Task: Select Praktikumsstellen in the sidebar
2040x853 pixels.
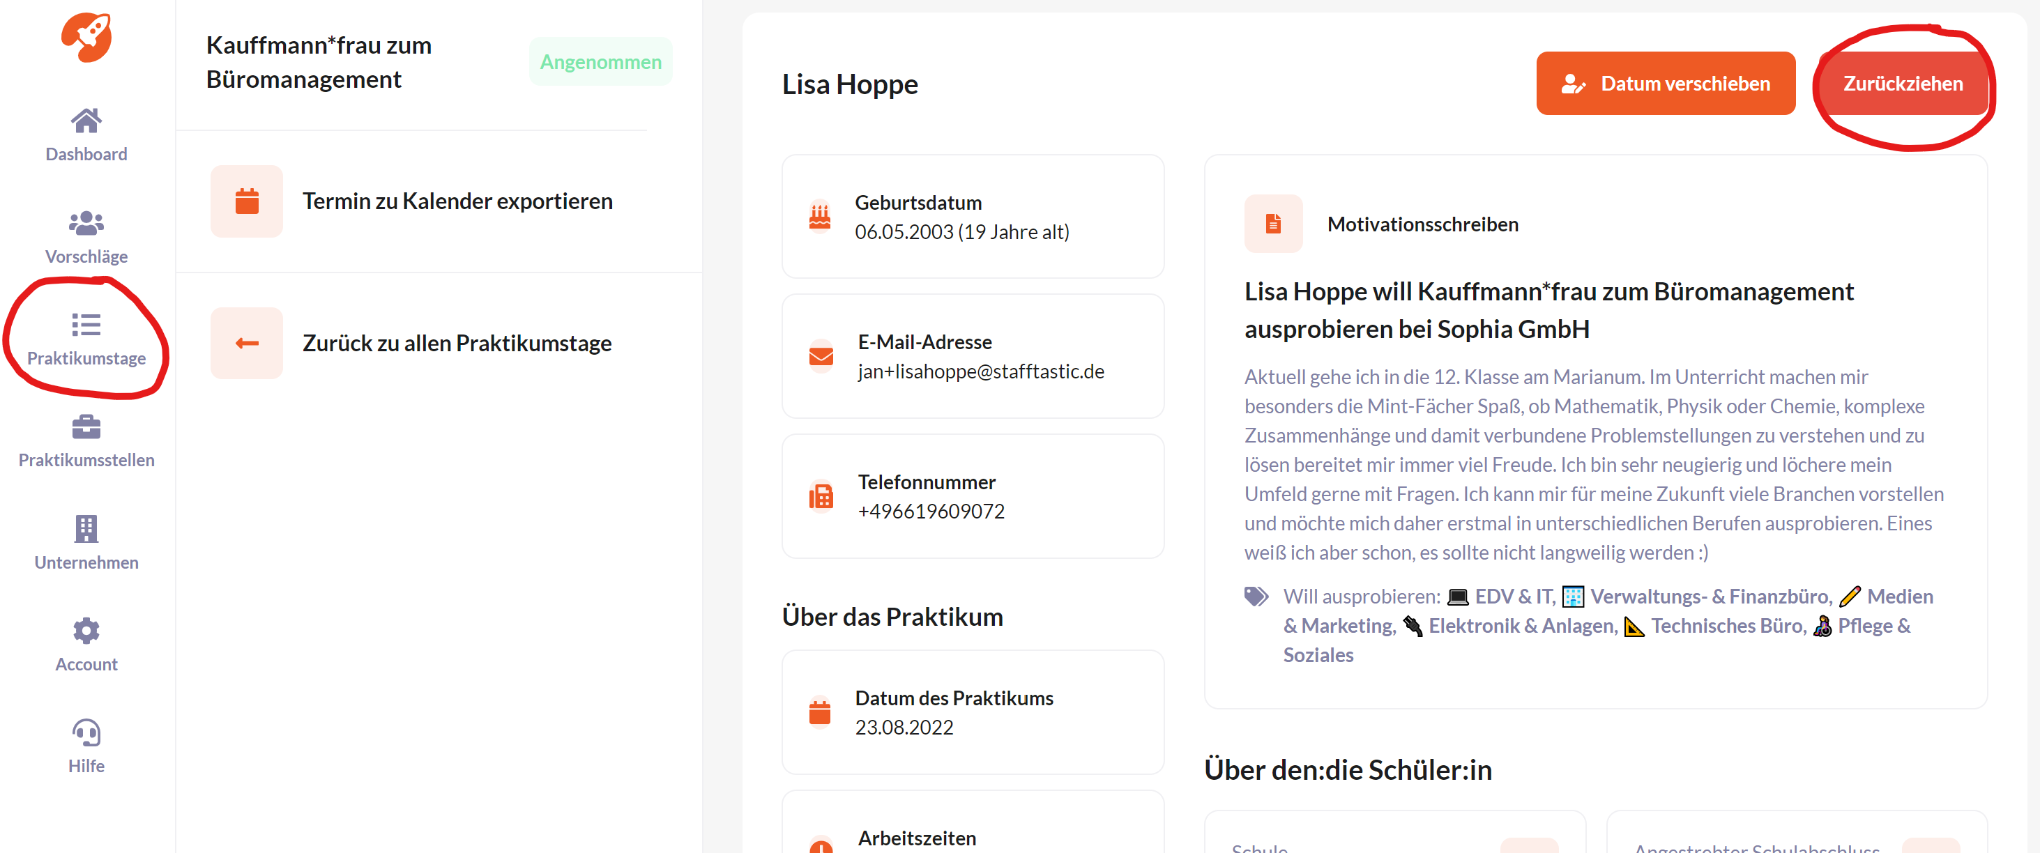Action: [x=86, y=461]
